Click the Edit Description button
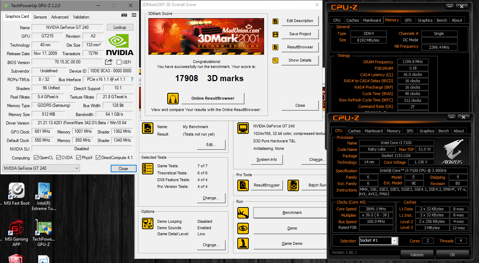The height and width of the screenshot is (263, 479). point(300,21)
